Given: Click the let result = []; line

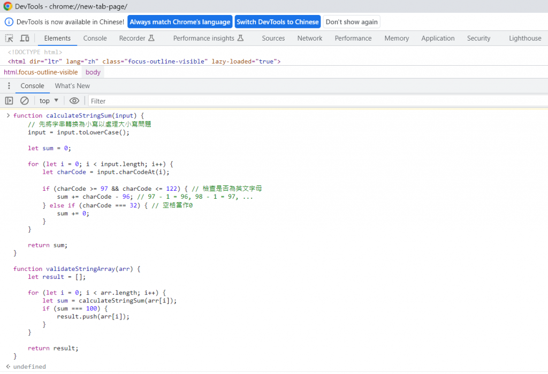Looking at the screenshot, I should pyautogui.click(x=57, y=277).
